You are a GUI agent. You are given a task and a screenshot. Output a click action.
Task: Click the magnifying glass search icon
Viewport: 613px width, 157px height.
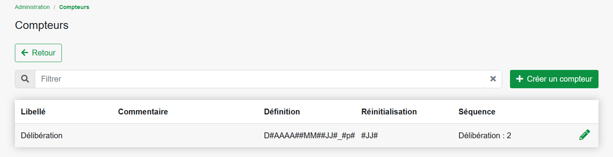pyautogui.click(x=25, y=79)
